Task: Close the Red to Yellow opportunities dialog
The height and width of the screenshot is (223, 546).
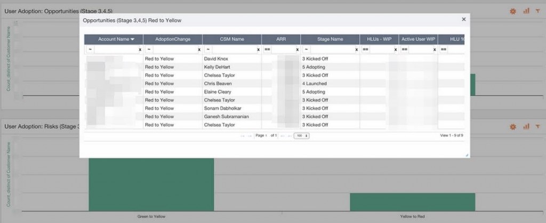Action: 463,19
